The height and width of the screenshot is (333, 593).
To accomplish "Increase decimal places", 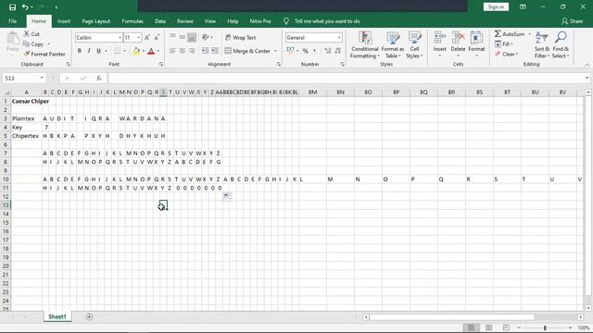I will pyautogui.click(x=328, y=51).
